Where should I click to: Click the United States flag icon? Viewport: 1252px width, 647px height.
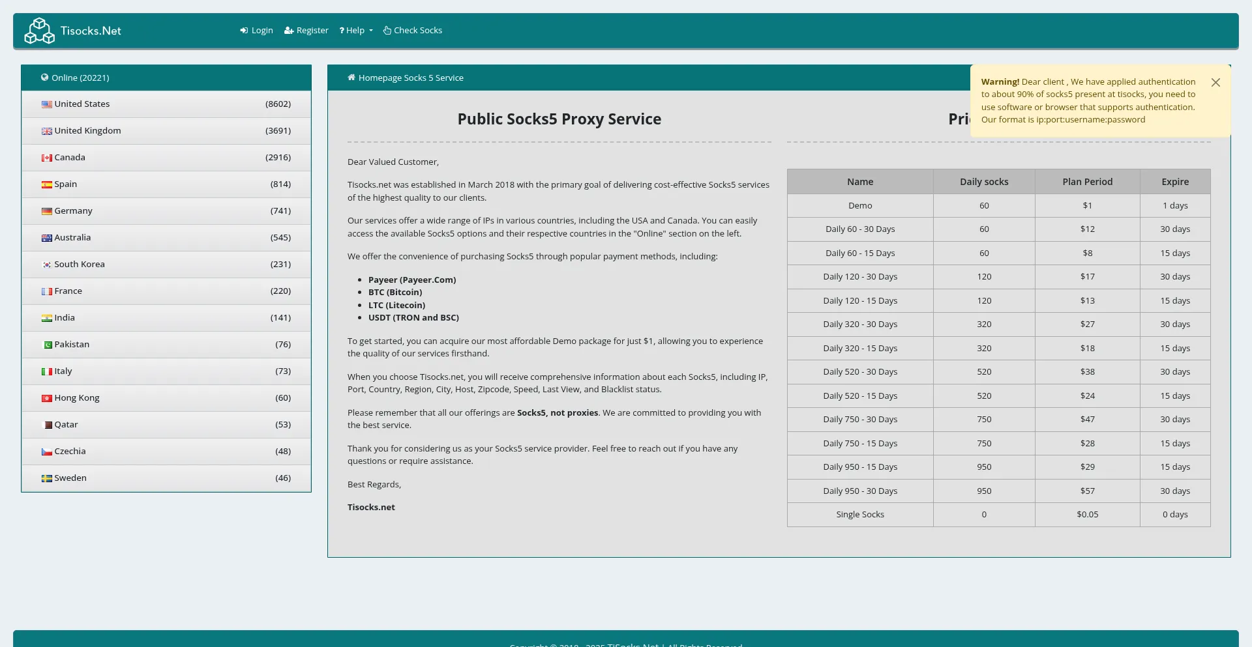point(47,104)
